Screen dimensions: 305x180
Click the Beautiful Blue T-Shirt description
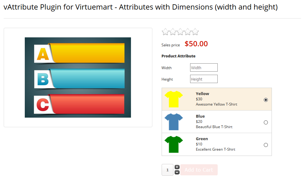[214, 127]
